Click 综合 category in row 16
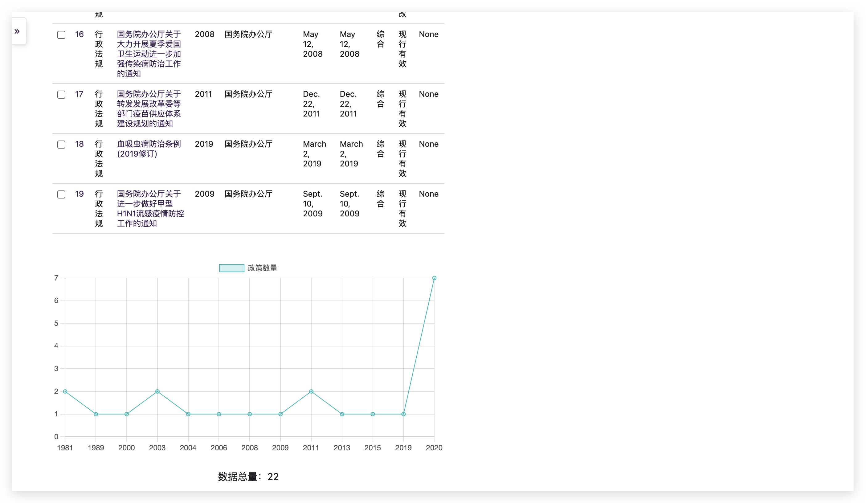Screen dimensions: 866x503 click(380, 39)
